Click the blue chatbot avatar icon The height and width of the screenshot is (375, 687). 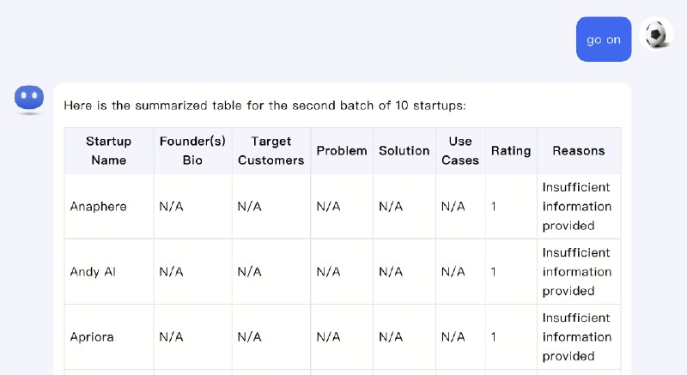pos(29,97)
